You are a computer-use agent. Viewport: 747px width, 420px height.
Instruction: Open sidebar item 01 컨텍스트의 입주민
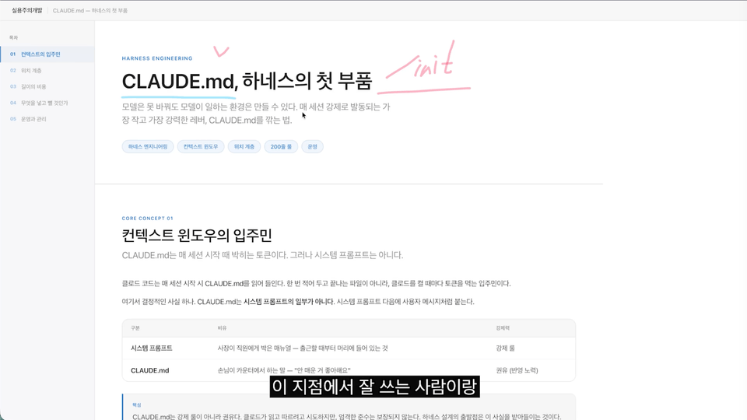click(x=47, y=54)
